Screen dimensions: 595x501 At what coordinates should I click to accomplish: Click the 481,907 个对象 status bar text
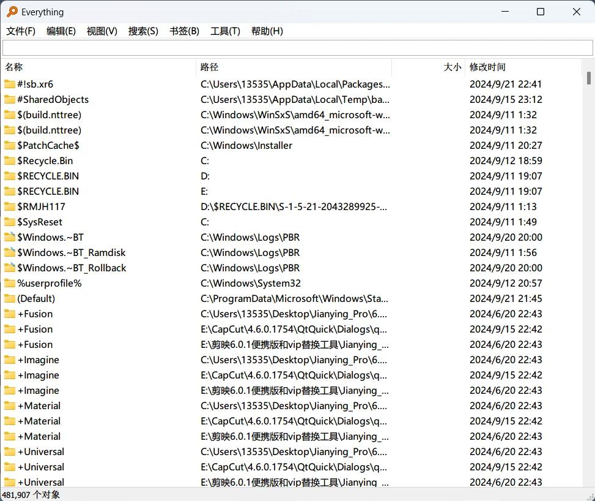click(x=31, y=494)
